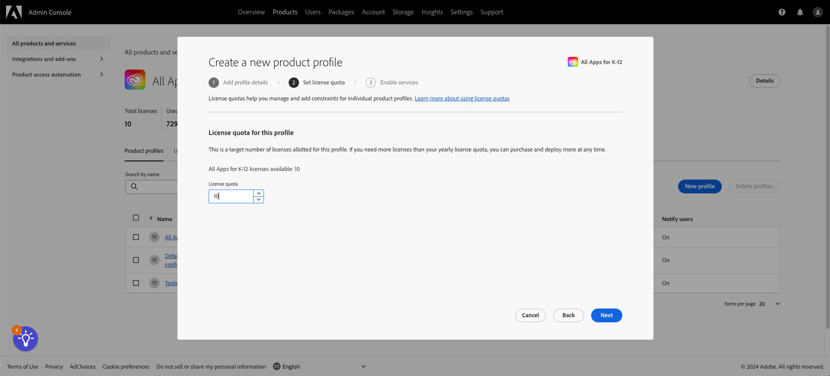Click step 3 circle Enable services
This screenshot has width=830, height=376.
point(370,83)
